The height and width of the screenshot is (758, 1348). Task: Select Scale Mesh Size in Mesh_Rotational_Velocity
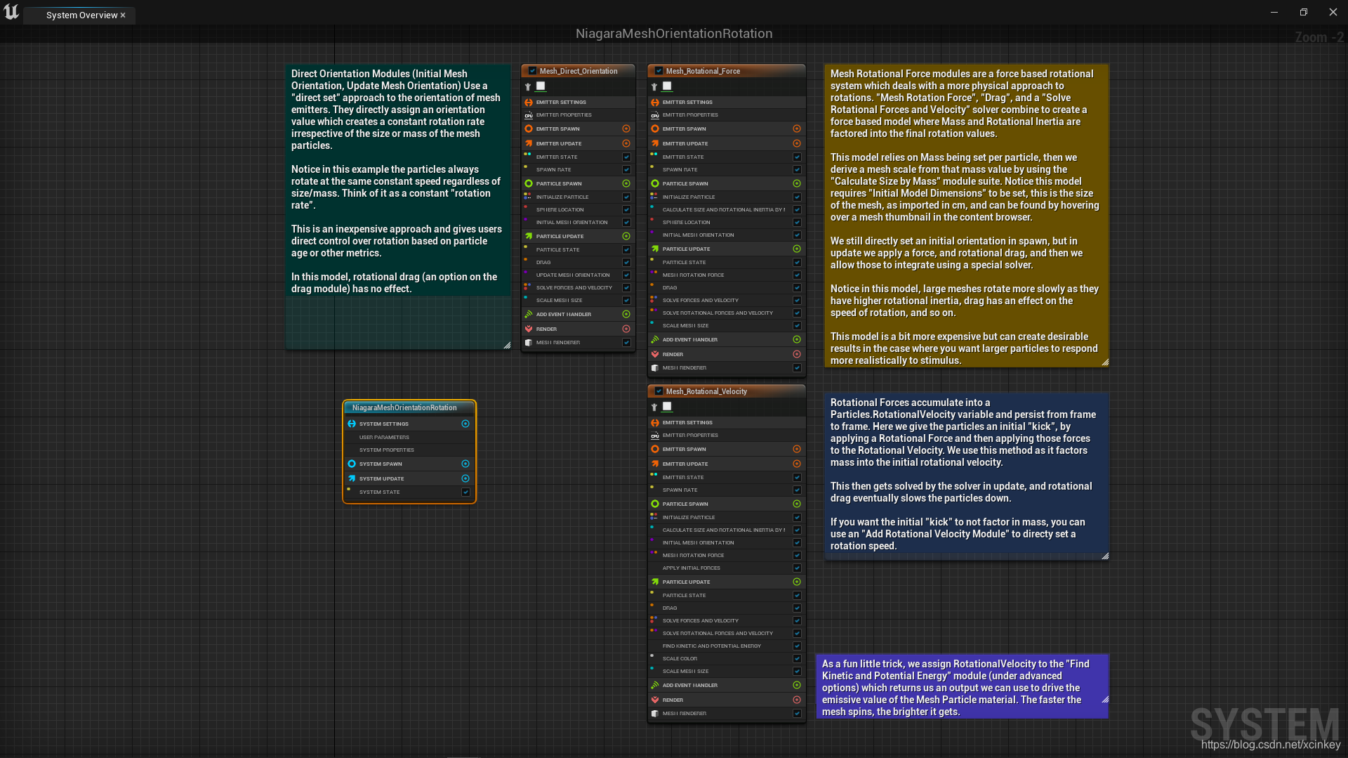click(x=727, y=672)
